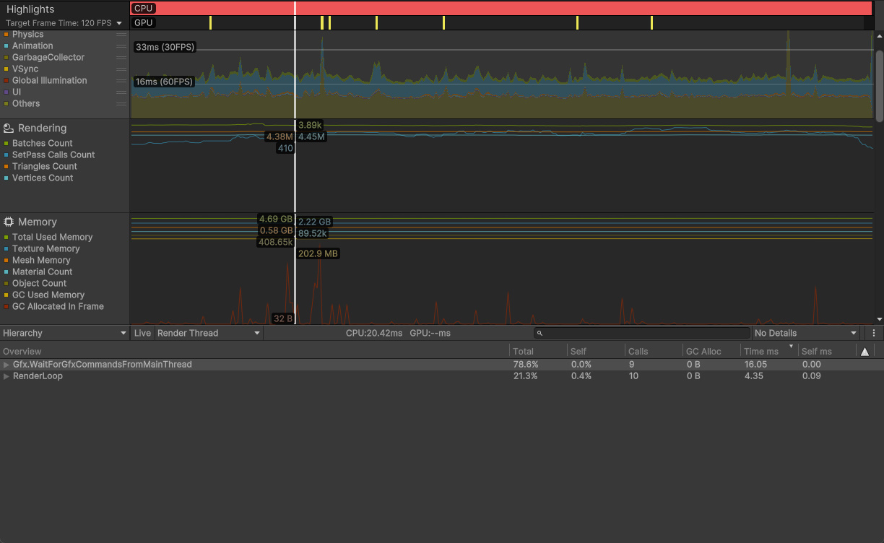Toggle SetPass Calls Count series color box
Screen dimensions: 884x543
6,155
